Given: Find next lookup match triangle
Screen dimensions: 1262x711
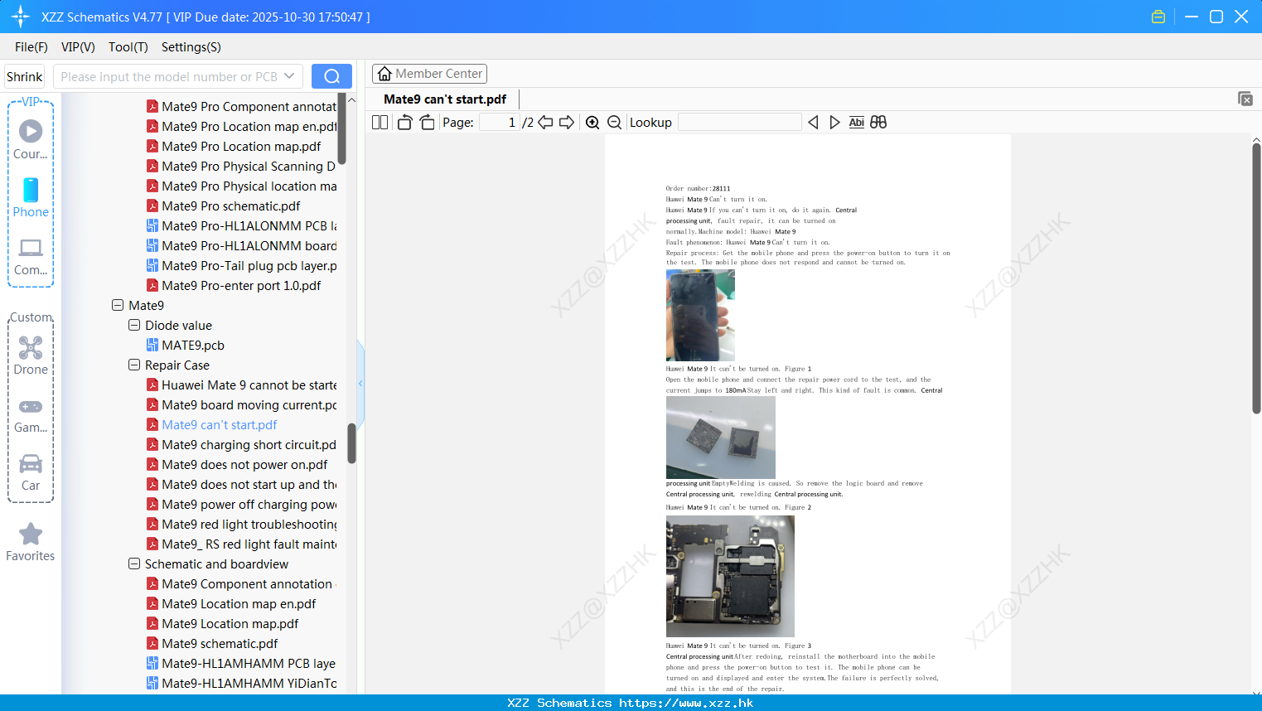Looking at the screenshot, I should pyautogui.click(x=834, y=122).
